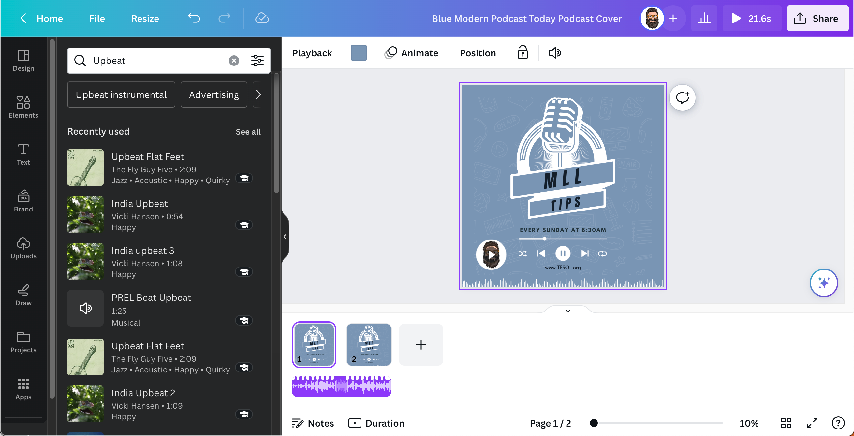The width and height of the screenshot is (854, 436).
Task: Collapse the page timeline with down chevron
Action: point(567,311)
